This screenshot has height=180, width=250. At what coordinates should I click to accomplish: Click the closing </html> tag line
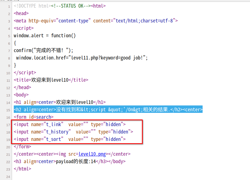point(22,169)
